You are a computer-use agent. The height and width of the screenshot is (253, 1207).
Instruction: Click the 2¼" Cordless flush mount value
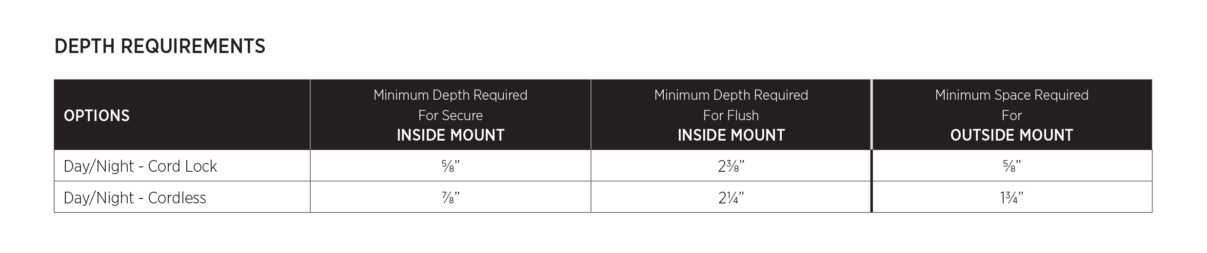[x=731, y=198]
